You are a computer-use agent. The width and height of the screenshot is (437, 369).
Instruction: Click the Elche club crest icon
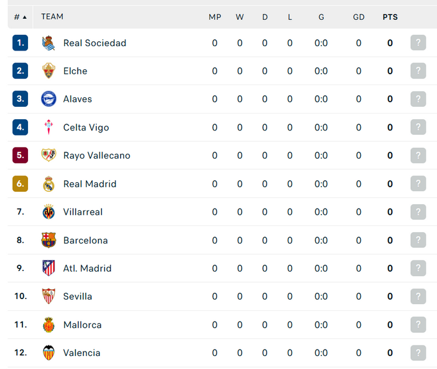49,71
